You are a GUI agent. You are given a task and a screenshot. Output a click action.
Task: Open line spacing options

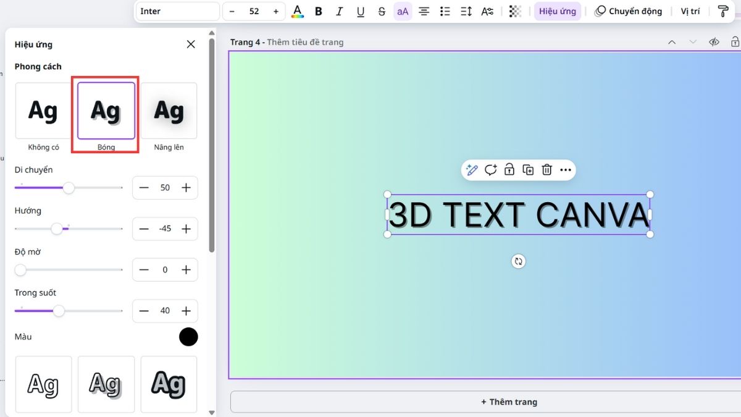466,11
